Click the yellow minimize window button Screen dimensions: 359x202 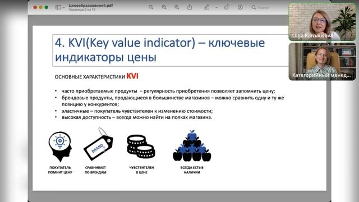[41, 7]
